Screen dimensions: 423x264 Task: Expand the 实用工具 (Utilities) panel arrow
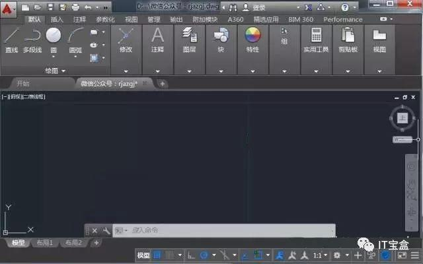click(316, 71)
